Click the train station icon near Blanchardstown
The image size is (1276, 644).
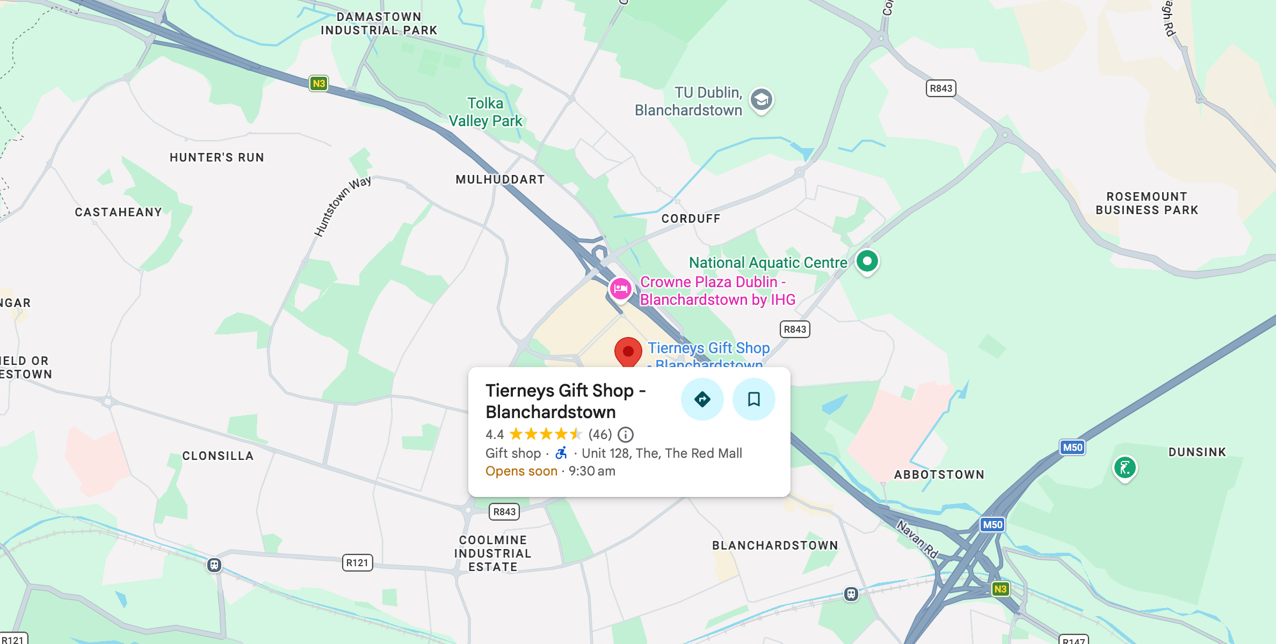851,594
